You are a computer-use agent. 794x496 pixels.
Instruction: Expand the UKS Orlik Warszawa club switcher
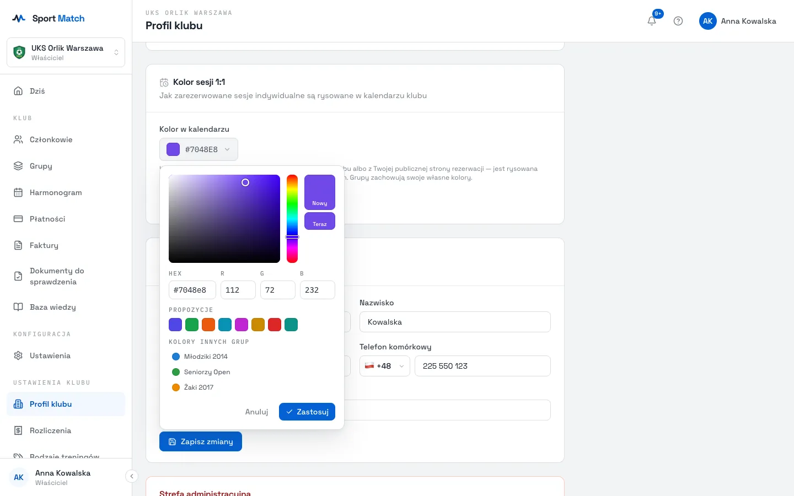point(66,52)
